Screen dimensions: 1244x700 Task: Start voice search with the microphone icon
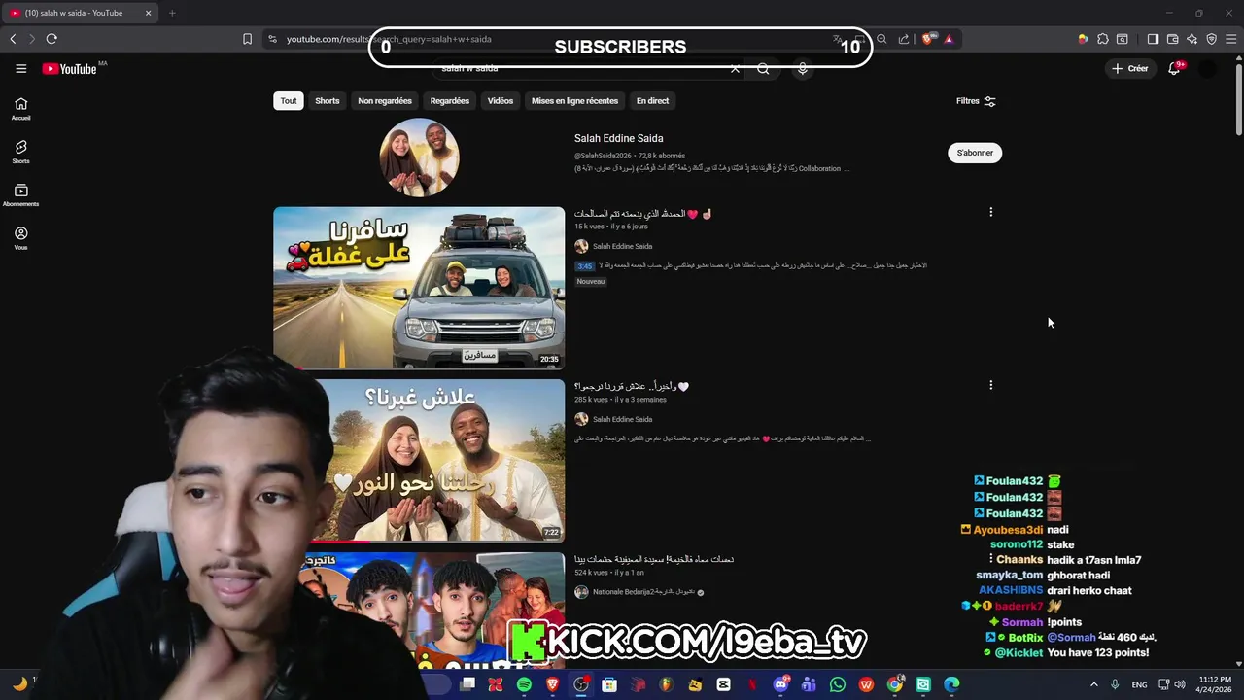[802, 69]
